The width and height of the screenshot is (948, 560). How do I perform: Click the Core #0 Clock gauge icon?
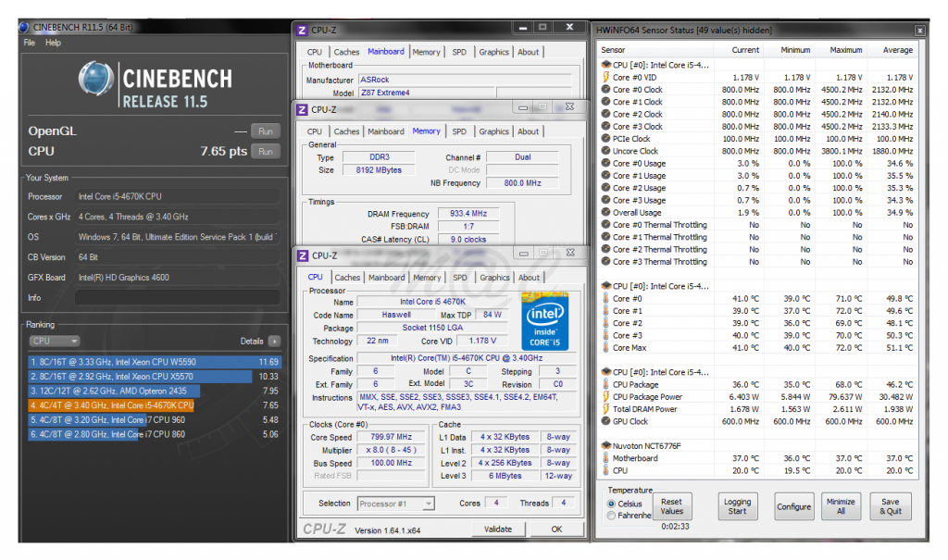click(x=606, y=90)
